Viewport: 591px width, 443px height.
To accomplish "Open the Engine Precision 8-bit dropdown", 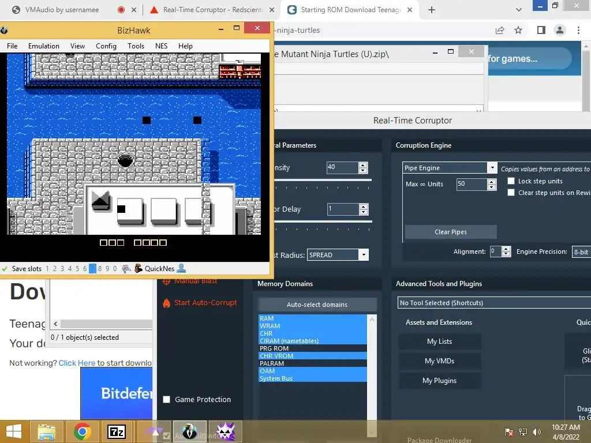I will point(582,251).
